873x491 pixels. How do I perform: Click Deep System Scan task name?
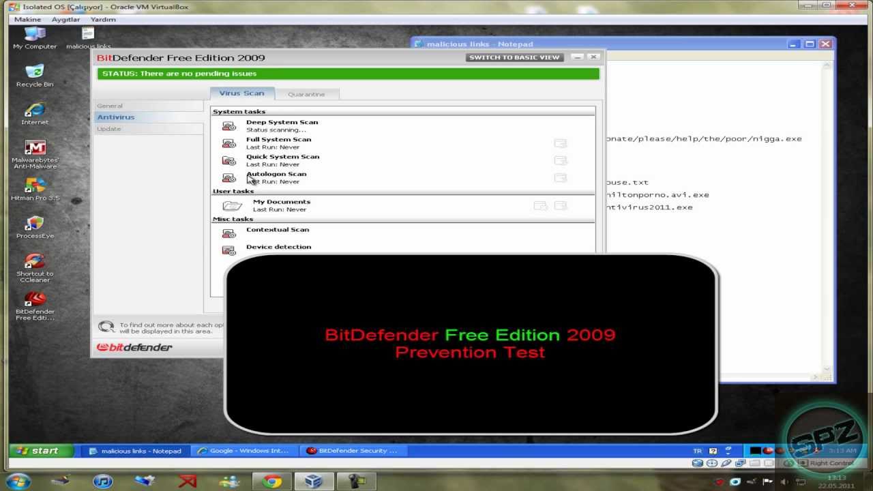coord(282,122)
